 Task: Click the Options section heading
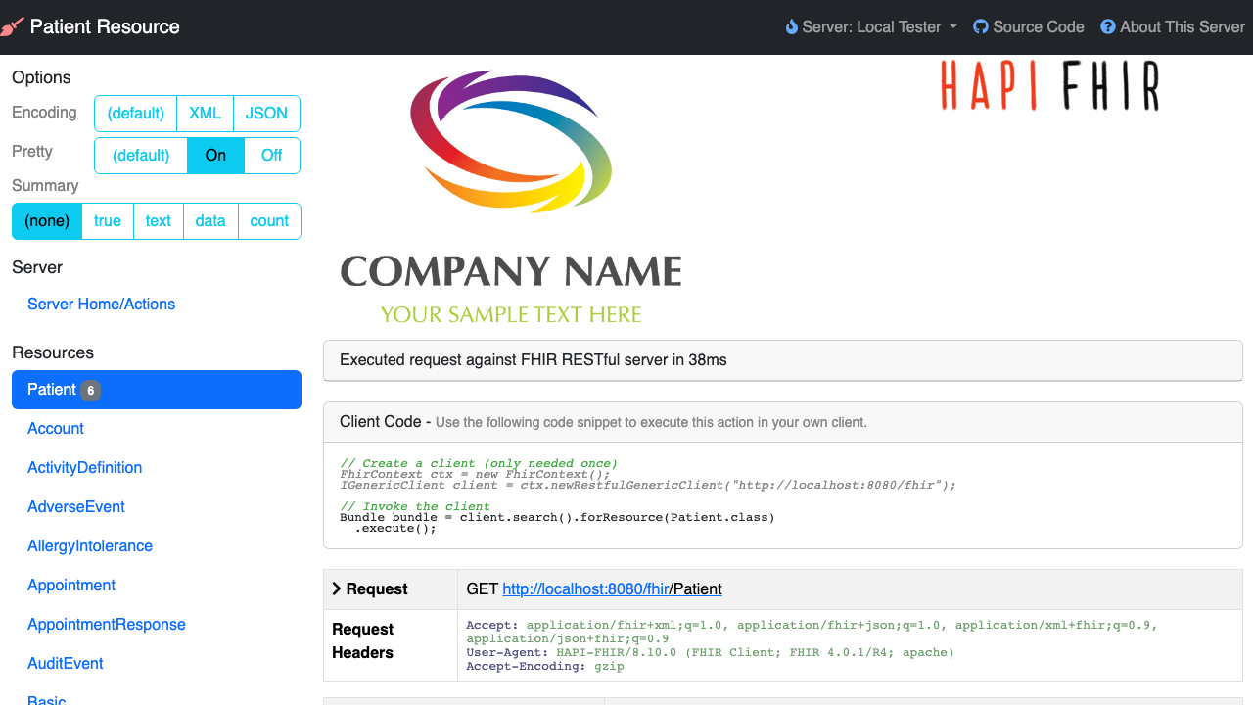(x=41, y=78)
